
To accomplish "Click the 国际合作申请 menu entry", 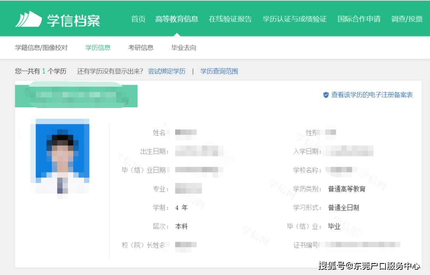I will click(x=359, y=18).
